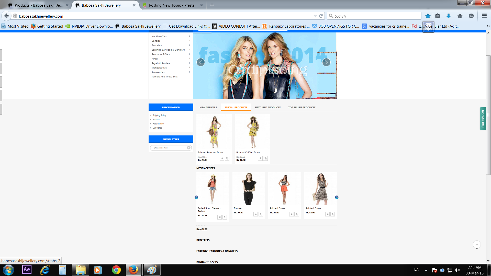The width and height of the screenshot is (491, 276).
Task: Open the URL bar history dropdown
Action: (315, 16)
